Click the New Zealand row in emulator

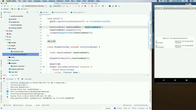(x=175, y=46)
